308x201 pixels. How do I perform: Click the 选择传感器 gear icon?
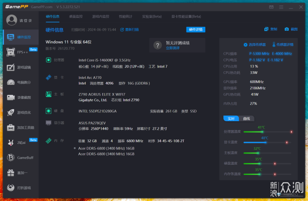pyautogui.click(x=246, y=45)
